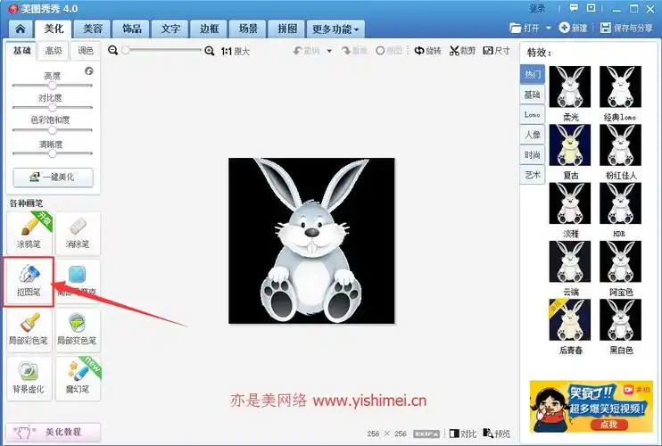Select the 抠图笔 cutout pen tool
662x446 pixels.
pos(29,280)
